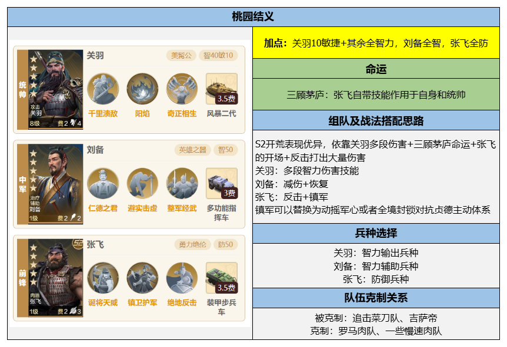This screenshot has height=347, width=507.
Task: Click the 中军 position label
Action: pyautogui.click(x=22, y=184)
